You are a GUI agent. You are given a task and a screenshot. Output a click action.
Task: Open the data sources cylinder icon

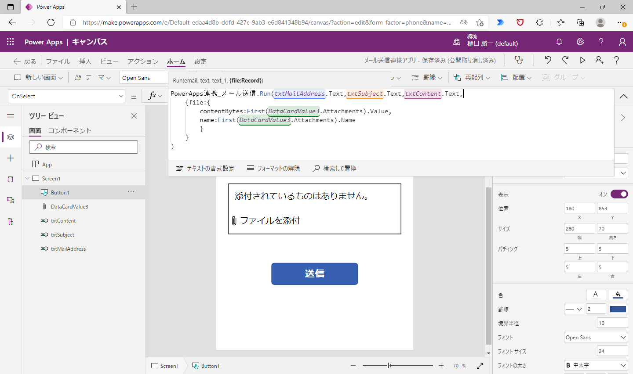click(x=11, y=179)
